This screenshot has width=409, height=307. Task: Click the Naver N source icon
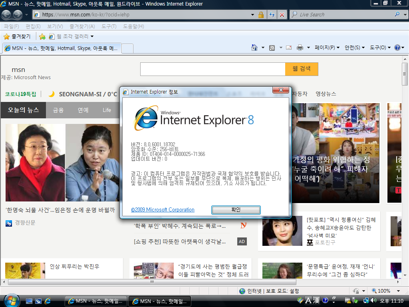(243, 225)
